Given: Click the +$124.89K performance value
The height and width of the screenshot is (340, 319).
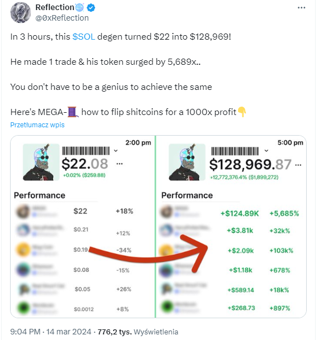Looking at the screenshot, I should [240, 213].
